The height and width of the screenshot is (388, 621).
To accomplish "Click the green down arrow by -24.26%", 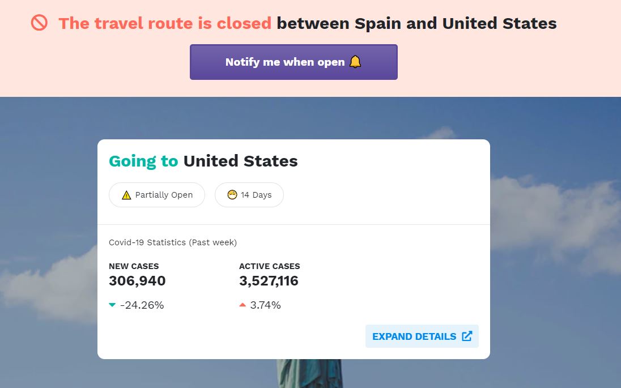I will click(112, 305).
